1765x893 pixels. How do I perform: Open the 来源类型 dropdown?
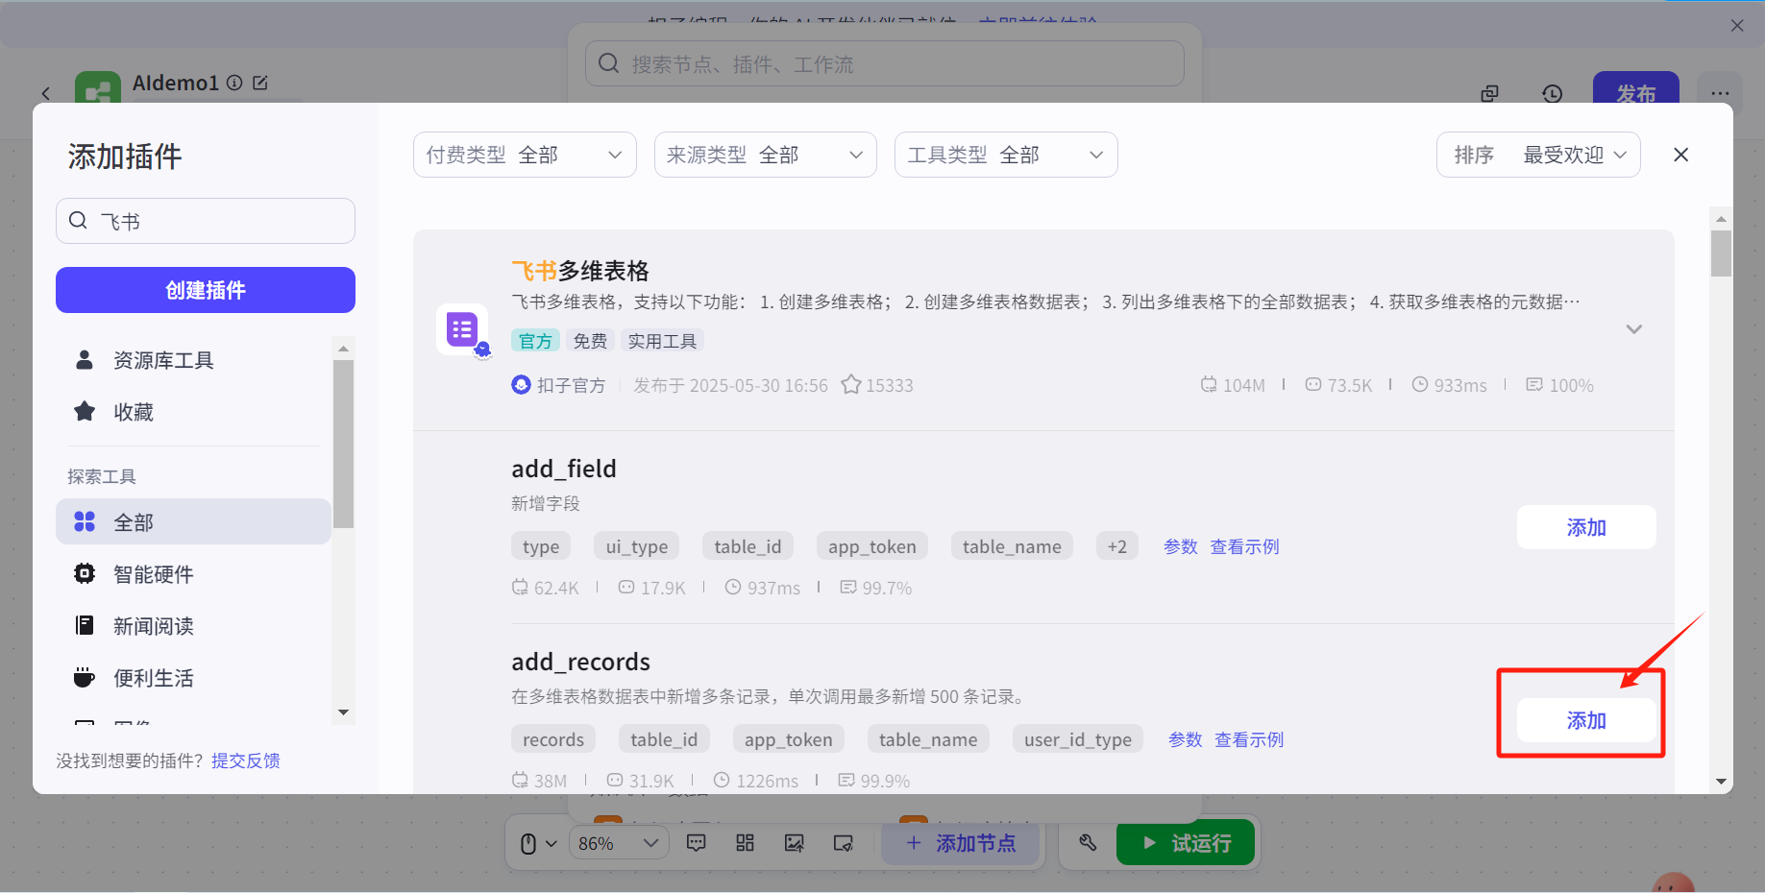pyautogui.click(x=766, y=155)
